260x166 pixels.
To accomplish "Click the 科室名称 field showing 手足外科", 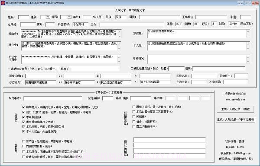I will [81, 25].
